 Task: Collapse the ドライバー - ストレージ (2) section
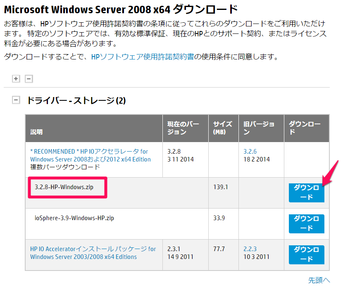[x=16, y=100]
